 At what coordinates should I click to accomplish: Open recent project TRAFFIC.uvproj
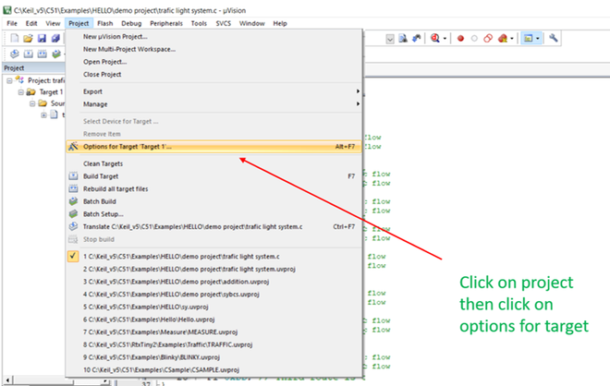tap(213, 344)
